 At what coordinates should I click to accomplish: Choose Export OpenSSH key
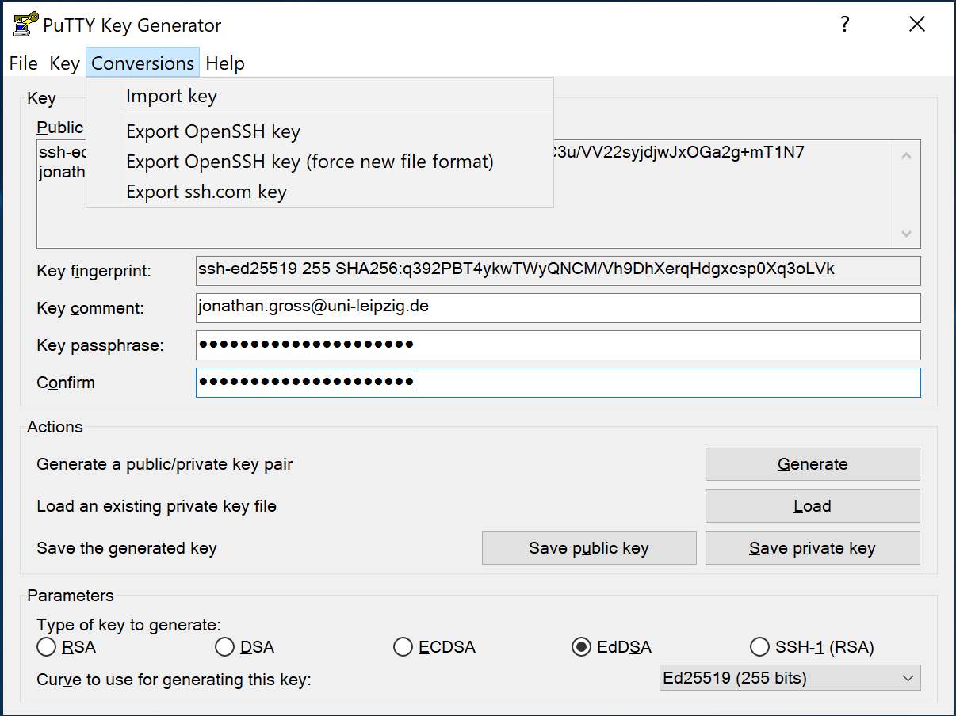319,131
